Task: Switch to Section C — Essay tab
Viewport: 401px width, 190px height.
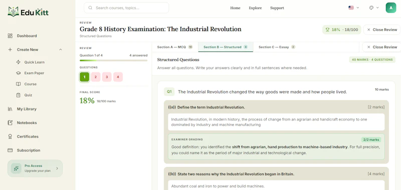Action: [277, 47]
